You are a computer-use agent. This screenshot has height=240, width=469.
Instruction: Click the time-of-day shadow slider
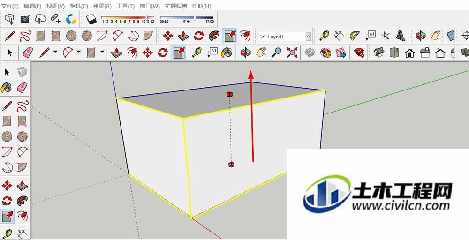coord(187,19)
